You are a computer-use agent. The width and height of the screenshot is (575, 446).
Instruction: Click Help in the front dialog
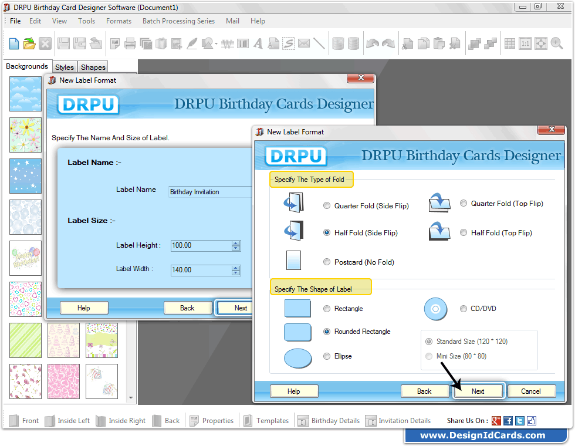[x=294, y=391]
